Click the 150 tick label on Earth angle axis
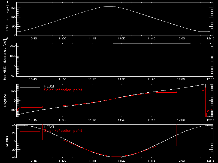The height and width of the screenshot is (163, 218). click(x=13, y=8)
